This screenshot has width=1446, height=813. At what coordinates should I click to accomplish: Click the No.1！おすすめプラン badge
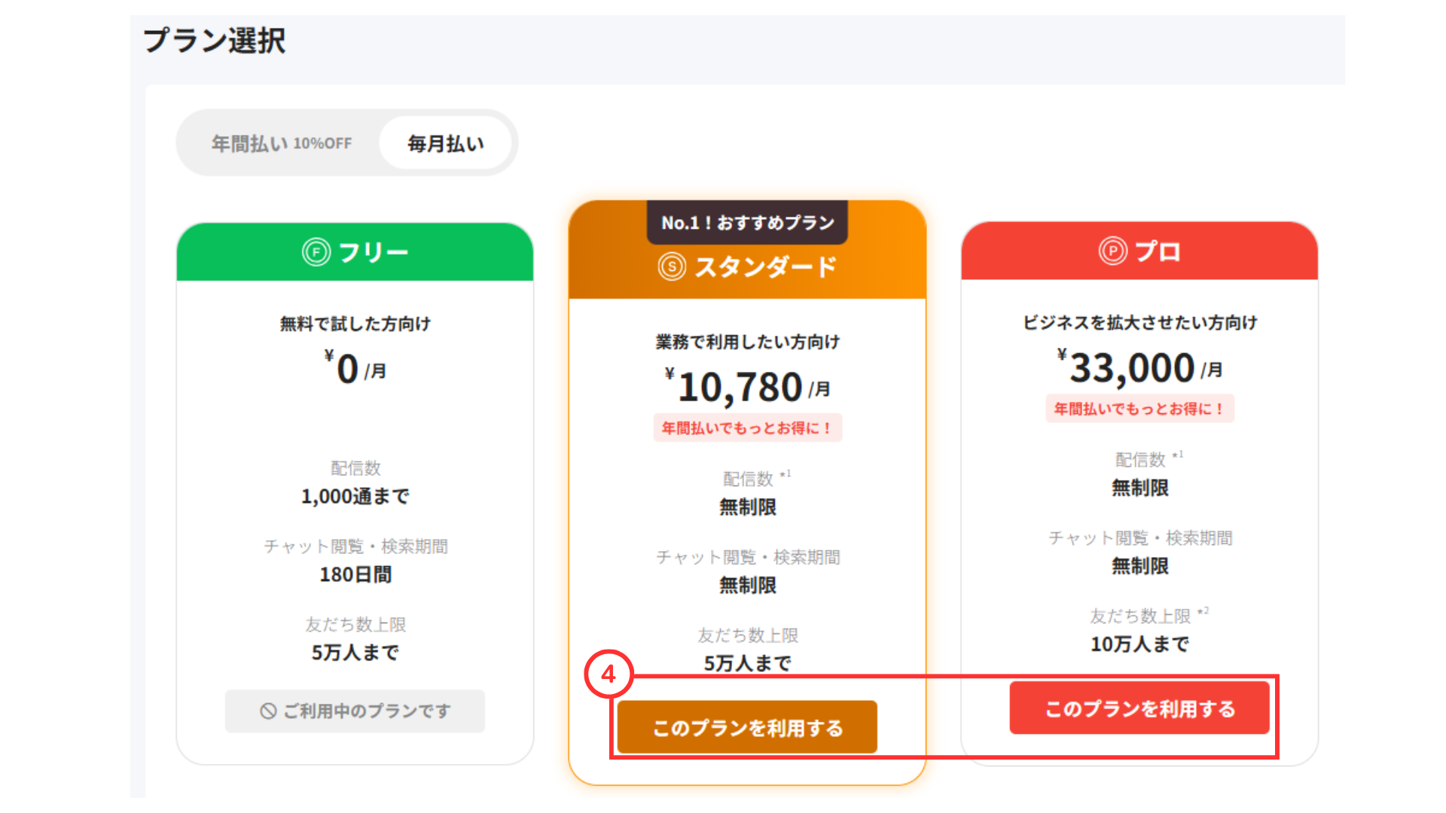(x=747, y=223)
